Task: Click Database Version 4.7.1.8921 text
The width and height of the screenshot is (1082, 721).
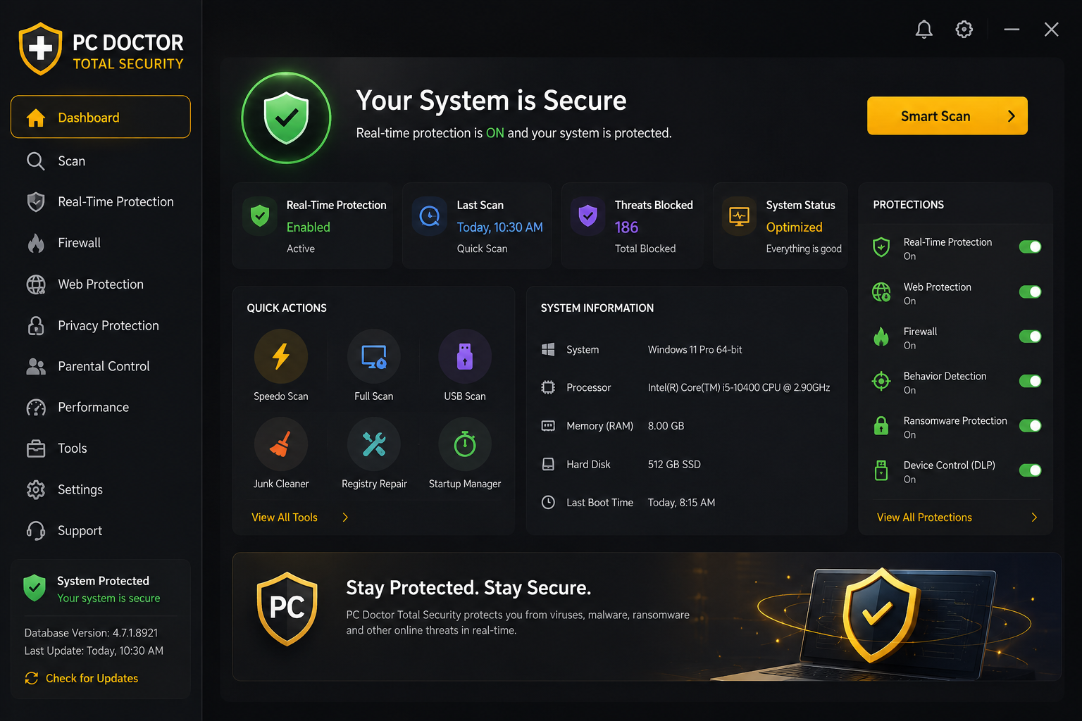Action: (91, 633)
